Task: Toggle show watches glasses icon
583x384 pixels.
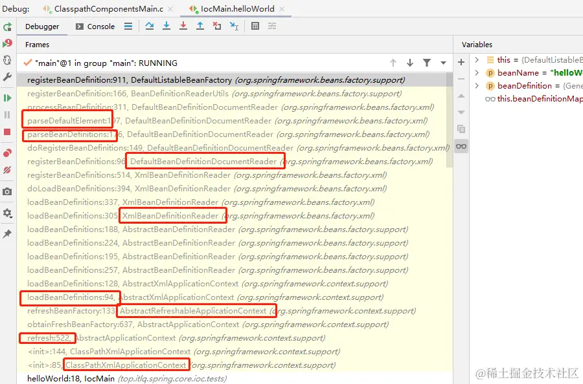Action: coord(461,146)
